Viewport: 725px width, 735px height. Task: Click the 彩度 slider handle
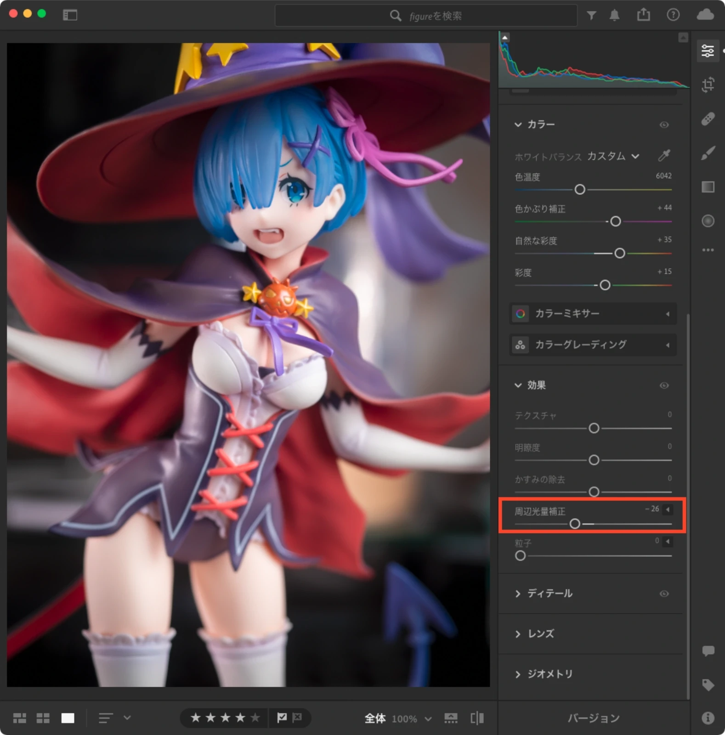(605, 285)
